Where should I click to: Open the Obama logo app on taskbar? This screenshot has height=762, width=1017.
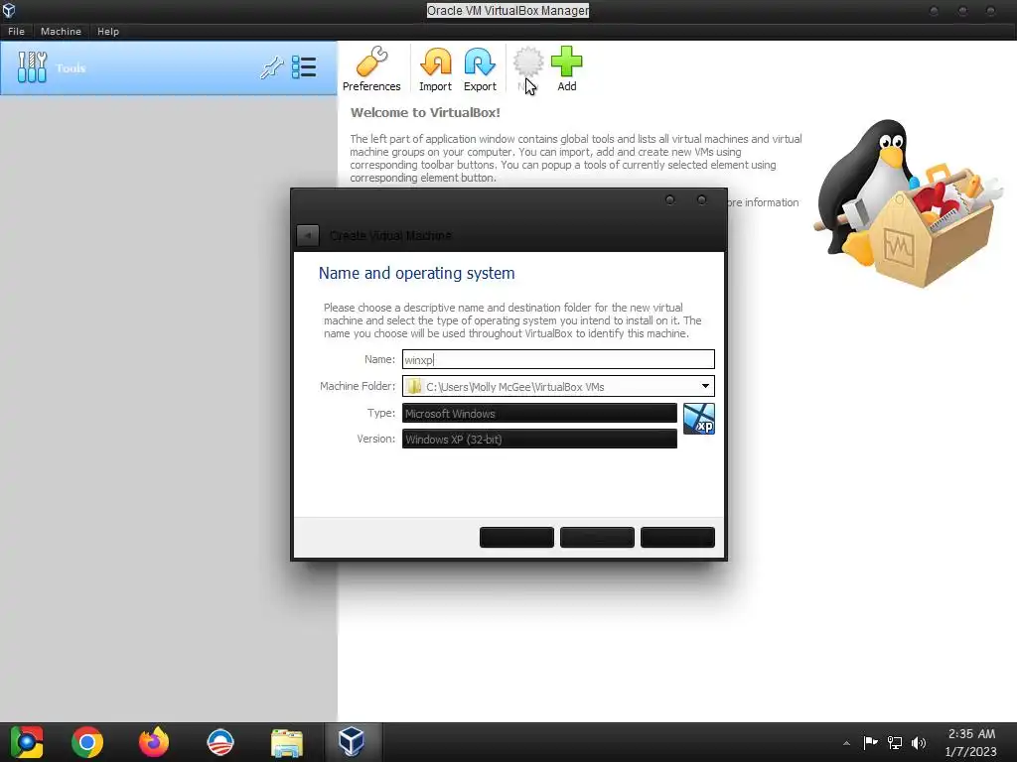[220, 742]
